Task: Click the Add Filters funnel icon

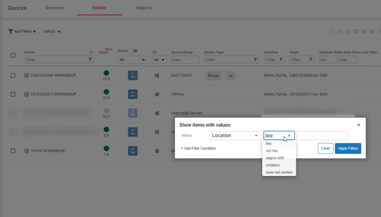Action: [11, 32]
